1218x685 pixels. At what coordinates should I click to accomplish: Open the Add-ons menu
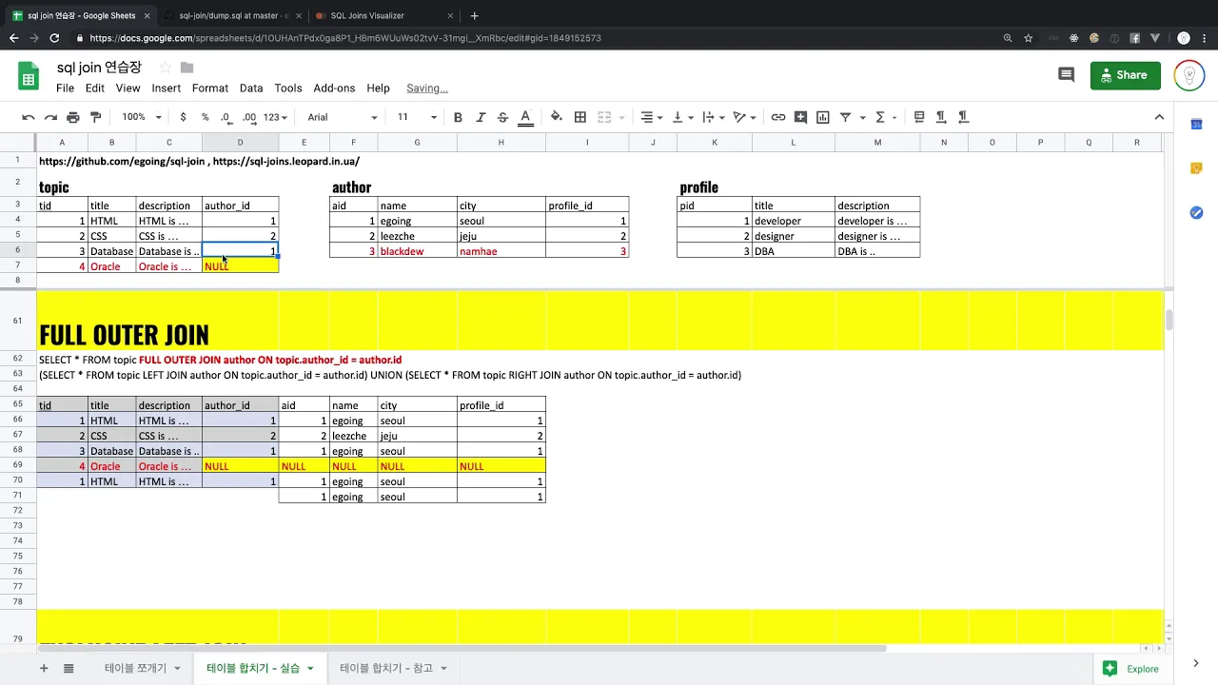(x=334, y=88)
